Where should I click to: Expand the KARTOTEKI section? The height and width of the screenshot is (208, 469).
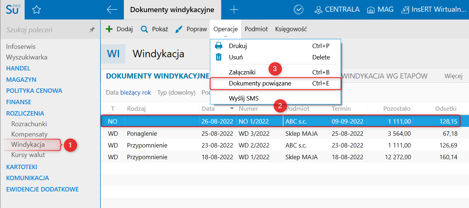[22, 167]
